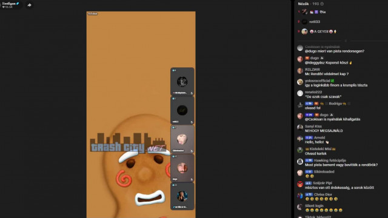This screenshot has width=388, height=218.
Task: Select the Sikireloaded guest video tile
Action: [x=182, y=139]
